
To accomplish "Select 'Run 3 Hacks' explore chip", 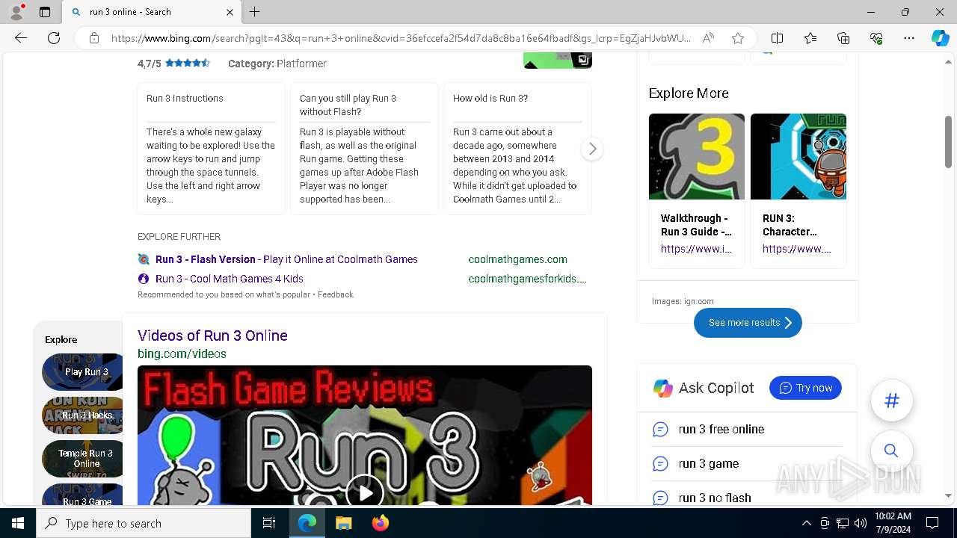I will click(82, 415).
